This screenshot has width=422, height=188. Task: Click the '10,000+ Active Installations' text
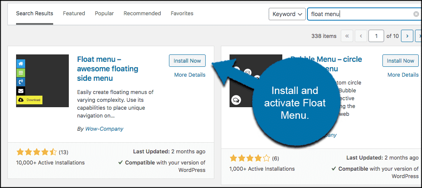point(51,163)
